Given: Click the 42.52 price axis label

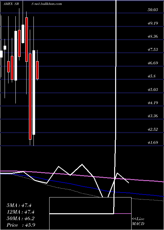Looking at the screenshot, I should tap(153, 129).
